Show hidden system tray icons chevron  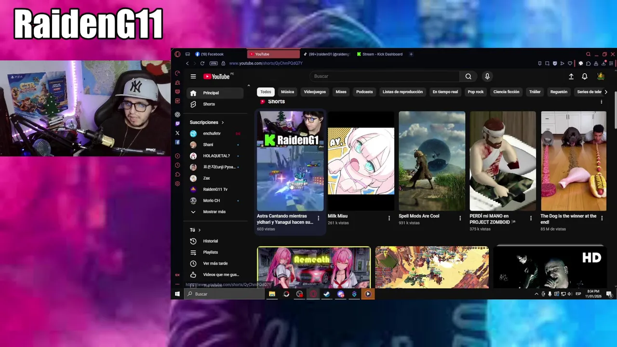point(537,294)
